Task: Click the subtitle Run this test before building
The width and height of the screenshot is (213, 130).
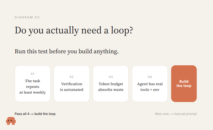Action: pyautogui.click(x=67, y=51)
